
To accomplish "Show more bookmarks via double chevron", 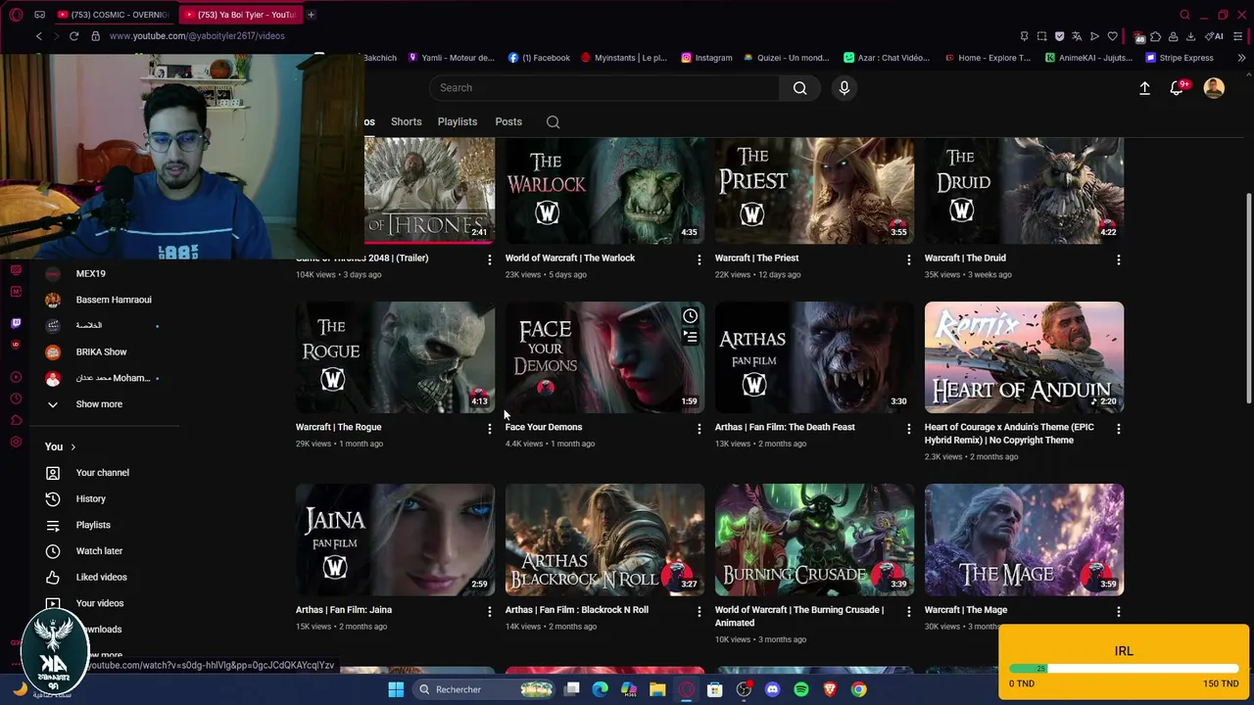I will pos(1241,58).
